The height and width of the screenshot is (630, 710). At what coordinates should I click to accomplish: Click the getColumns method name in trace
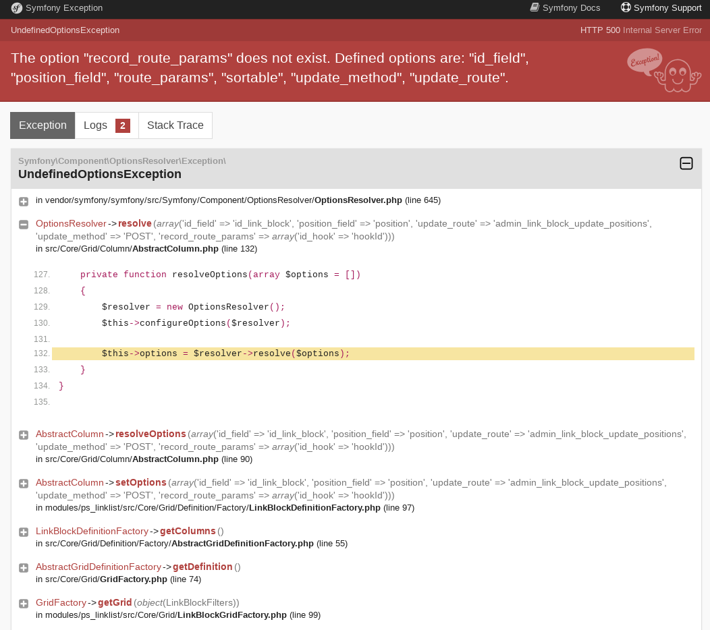pos(188,530)
